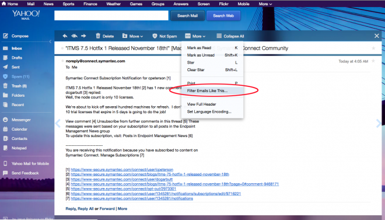Select Print in the More menu

(x=212, y=83)
